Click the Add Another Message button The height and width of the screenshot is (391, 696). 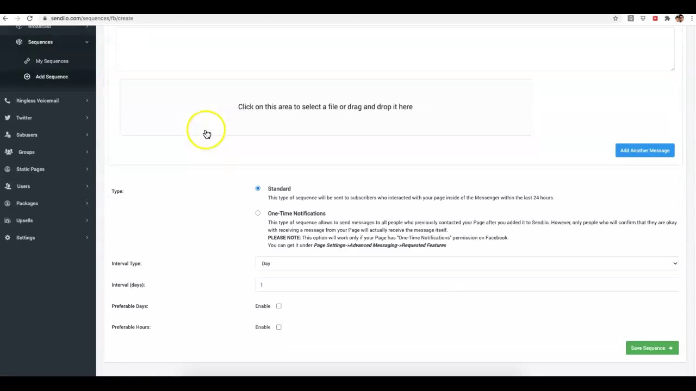(x=645, y=150)
